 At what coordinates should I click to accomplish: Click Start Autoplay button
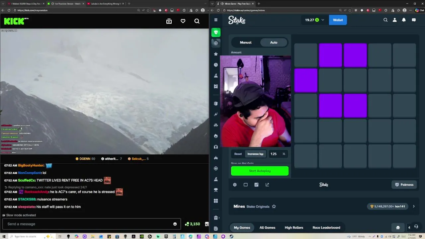(260, 171)
